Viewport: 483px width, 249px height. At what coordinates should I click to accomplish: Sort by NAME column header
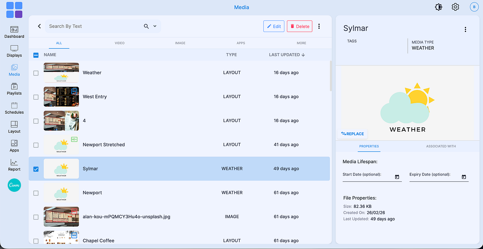click(x=50, y=55)
